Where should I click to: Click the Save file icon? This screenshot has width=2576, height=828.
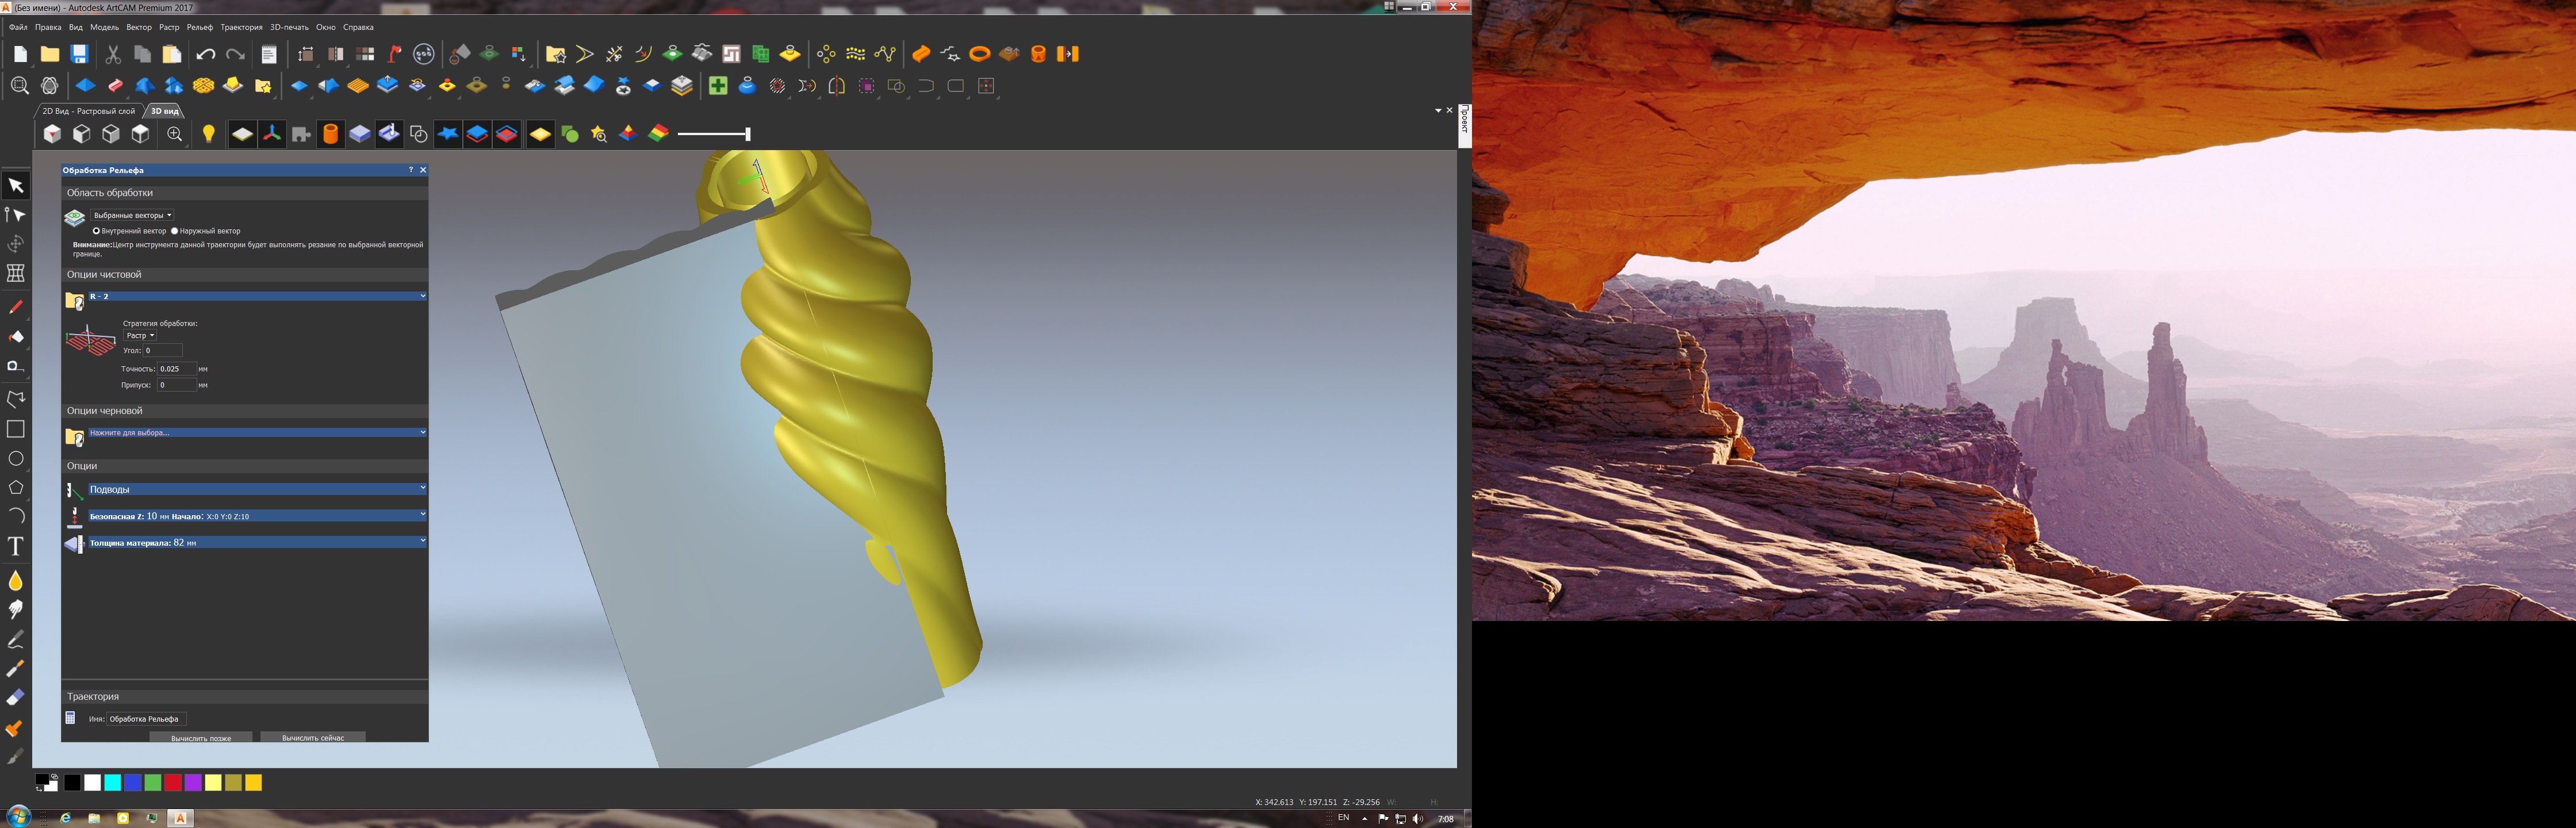[x=79, y=54]
